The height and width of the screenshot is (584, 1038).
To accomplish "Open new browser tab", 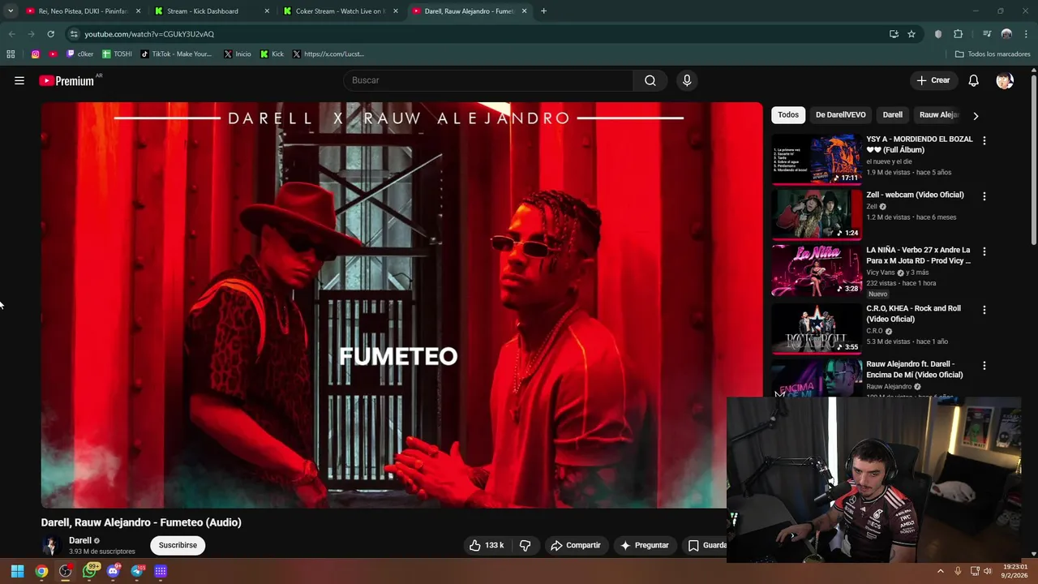I will point(543,11).
